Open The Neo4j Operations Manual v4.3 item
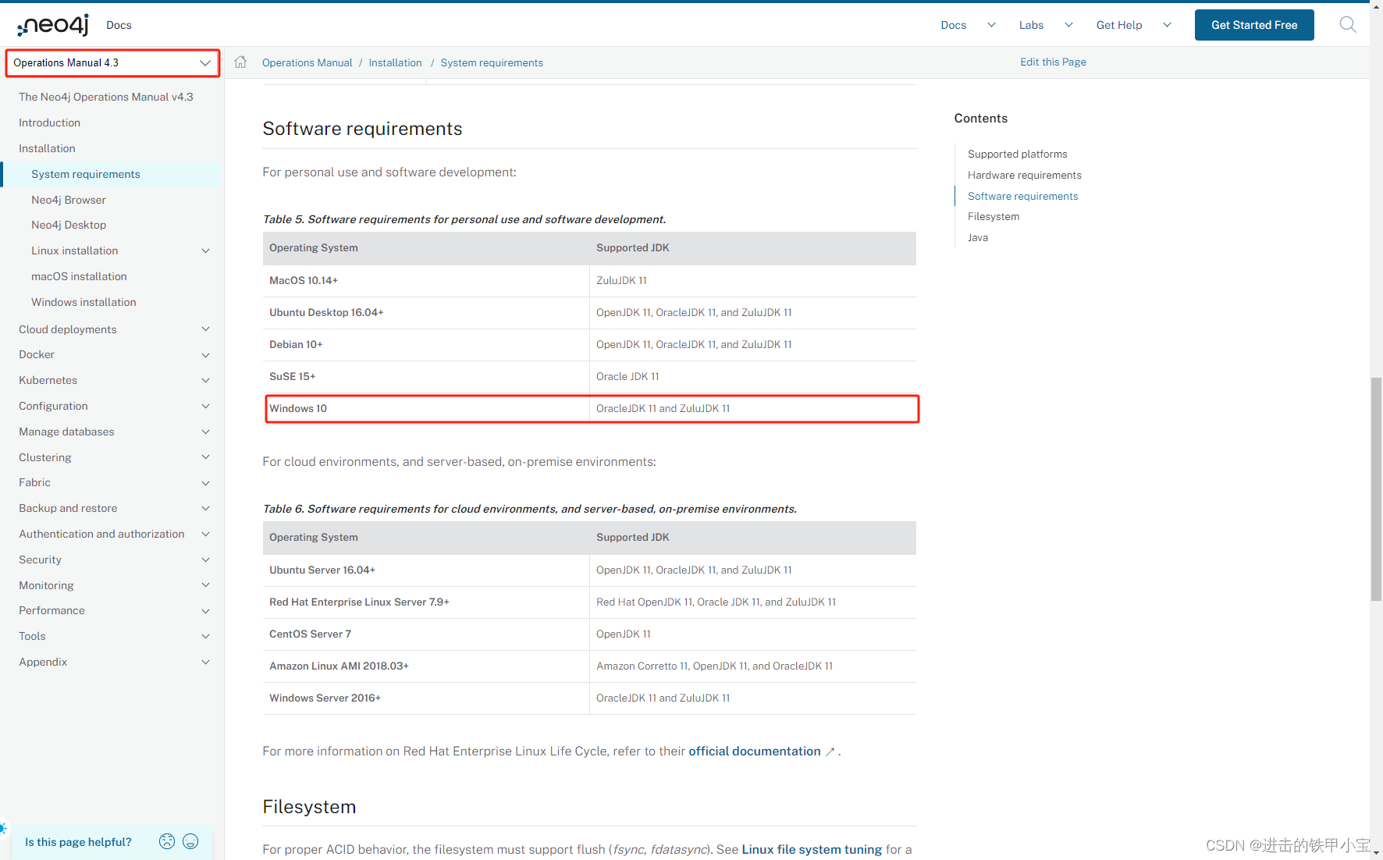This screenshot has width=1383, height=860. tap(106, 97)
